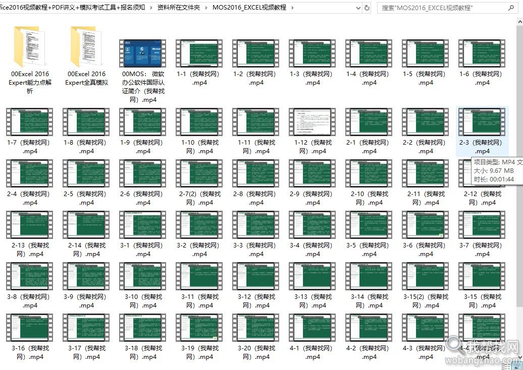The width and height of the screenshot is (523, 370).
Task: Expand the chevron after MOS2016_EXCEL视频教程 breadcrumb
Action: (x=292, y=8)
